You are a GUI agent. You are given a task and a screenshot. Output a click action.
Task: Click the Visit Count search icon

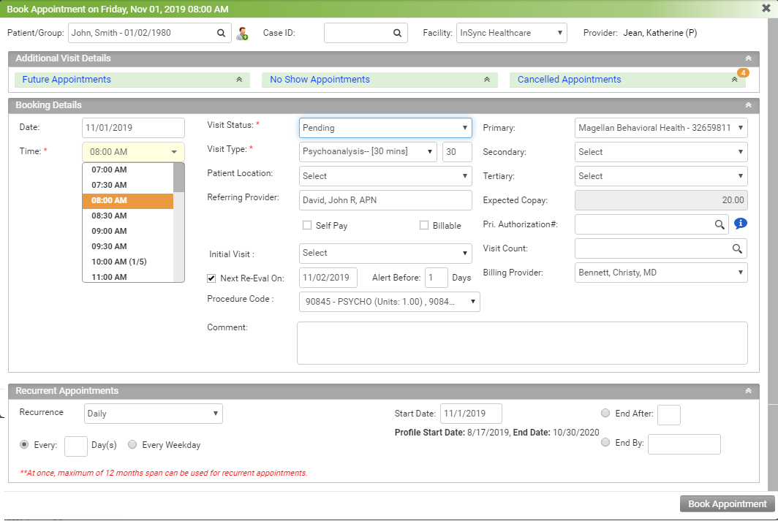pos(737,248)
